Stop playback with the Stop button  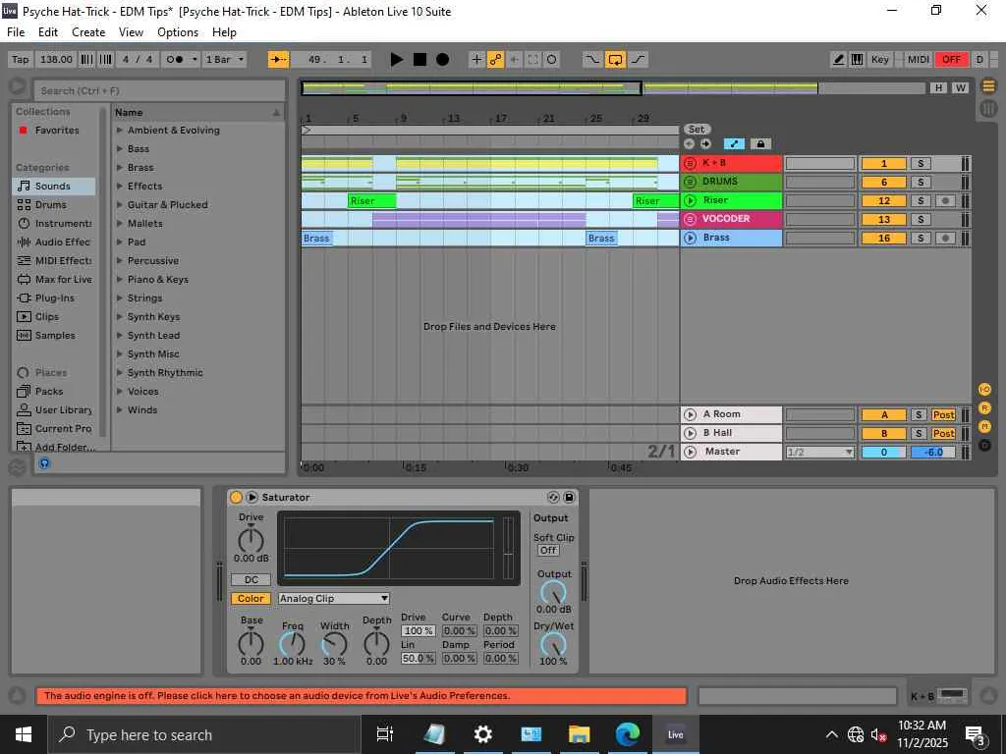(419, 60)
